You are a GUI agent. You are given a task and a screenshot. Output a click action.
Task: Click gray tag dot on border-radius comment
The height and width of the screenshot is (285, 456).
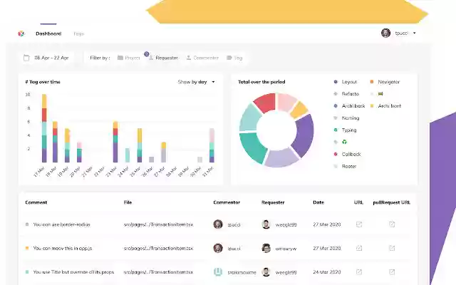(27, 224)
